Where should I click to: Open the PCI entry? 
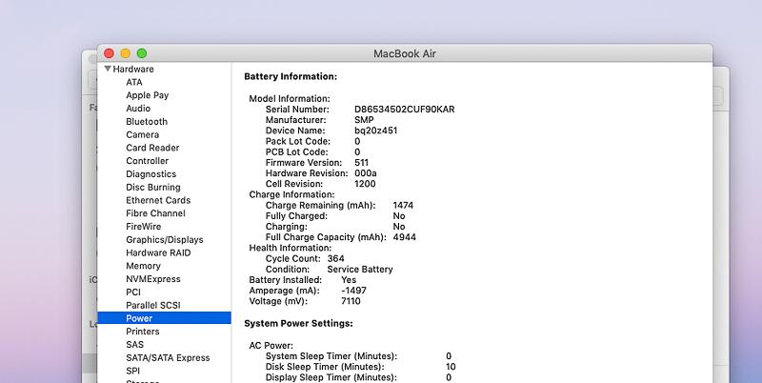tap(133, 292)
